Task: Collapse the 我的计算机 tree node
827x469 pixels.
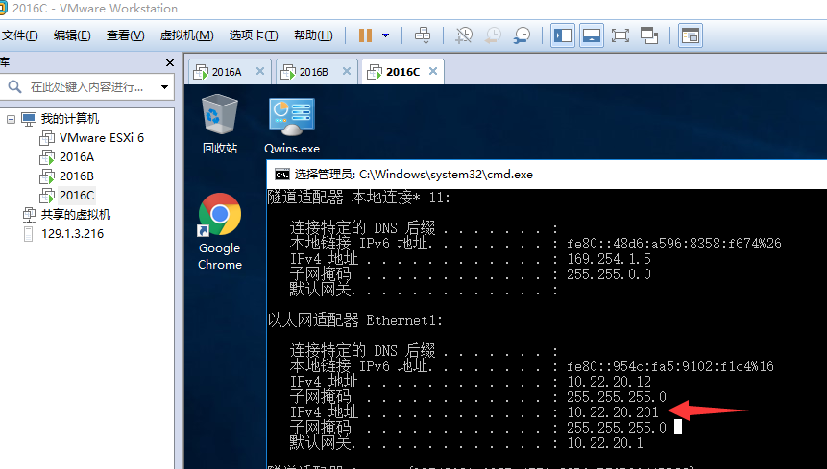Action: (11, 119)
